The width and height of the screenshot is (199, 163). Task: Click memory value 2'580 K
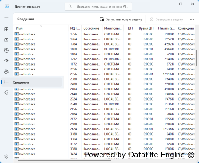click(169, 84)
